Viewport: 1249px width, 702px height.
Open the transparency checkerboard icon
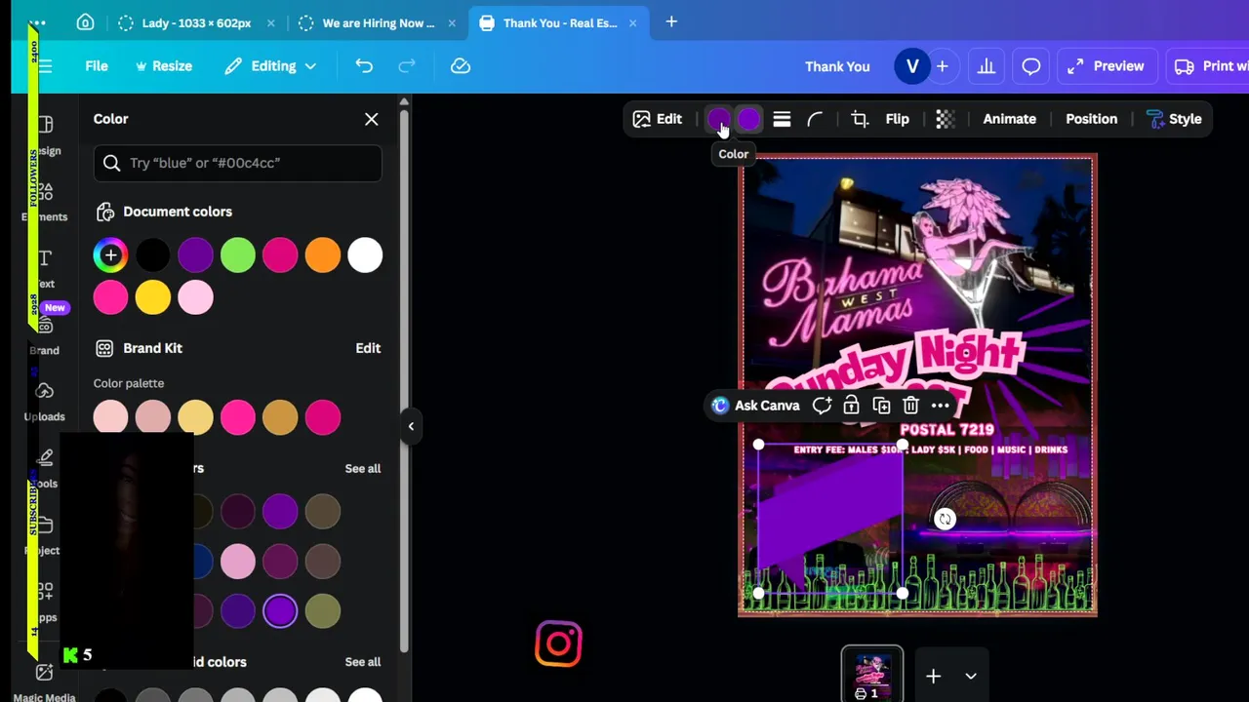[x=945, y=119]
